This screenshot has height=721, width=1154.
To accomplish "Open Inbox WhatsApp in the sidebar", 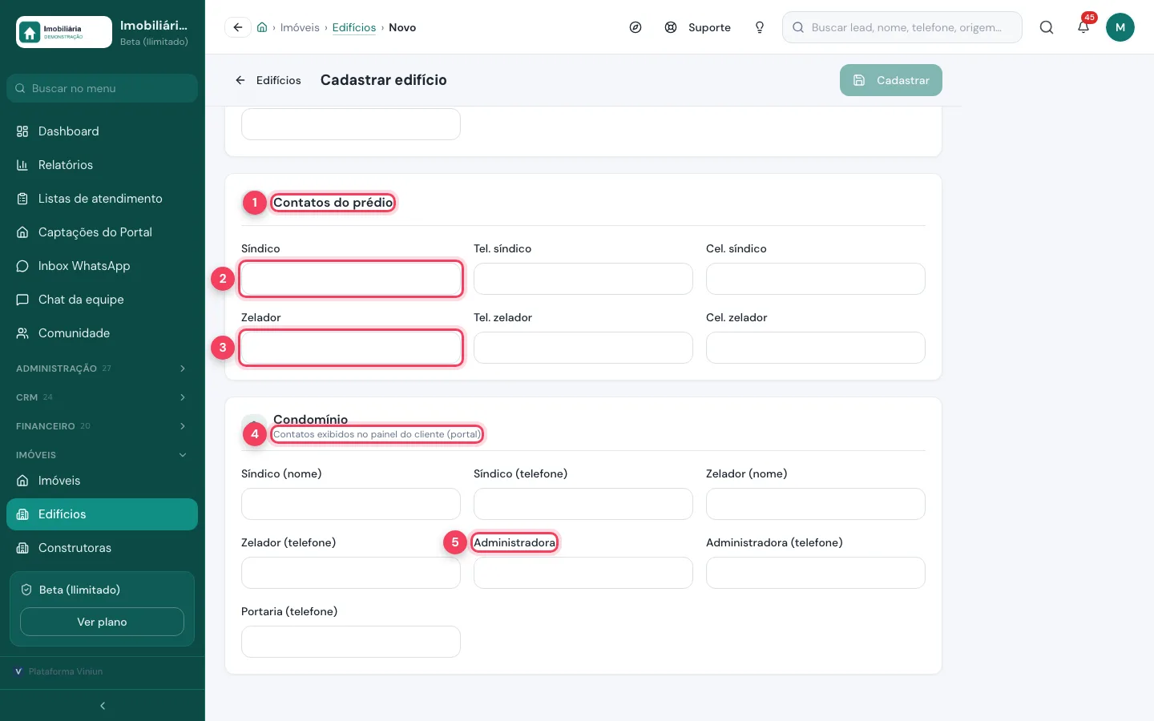I will coord(102,266).
